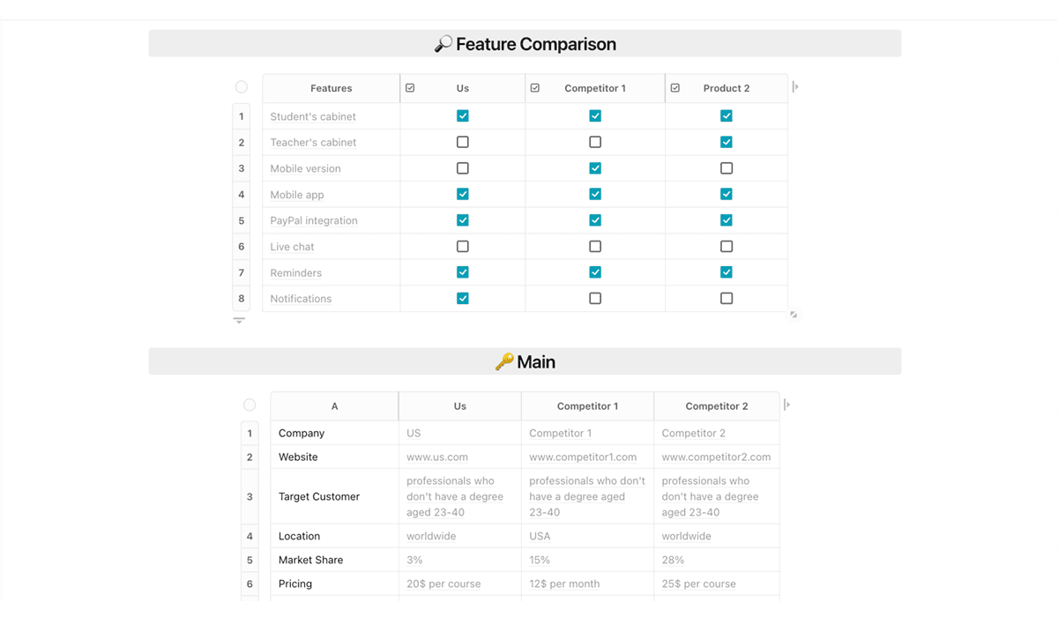Viewport: 1058px width, 617px height.
Task: Click the checkbox type icon in Us column header
Action: point(410,88)
